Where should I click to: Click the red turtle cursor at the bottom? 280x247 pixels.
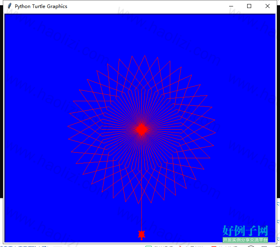pyautogui.click(x=142, y=235)
